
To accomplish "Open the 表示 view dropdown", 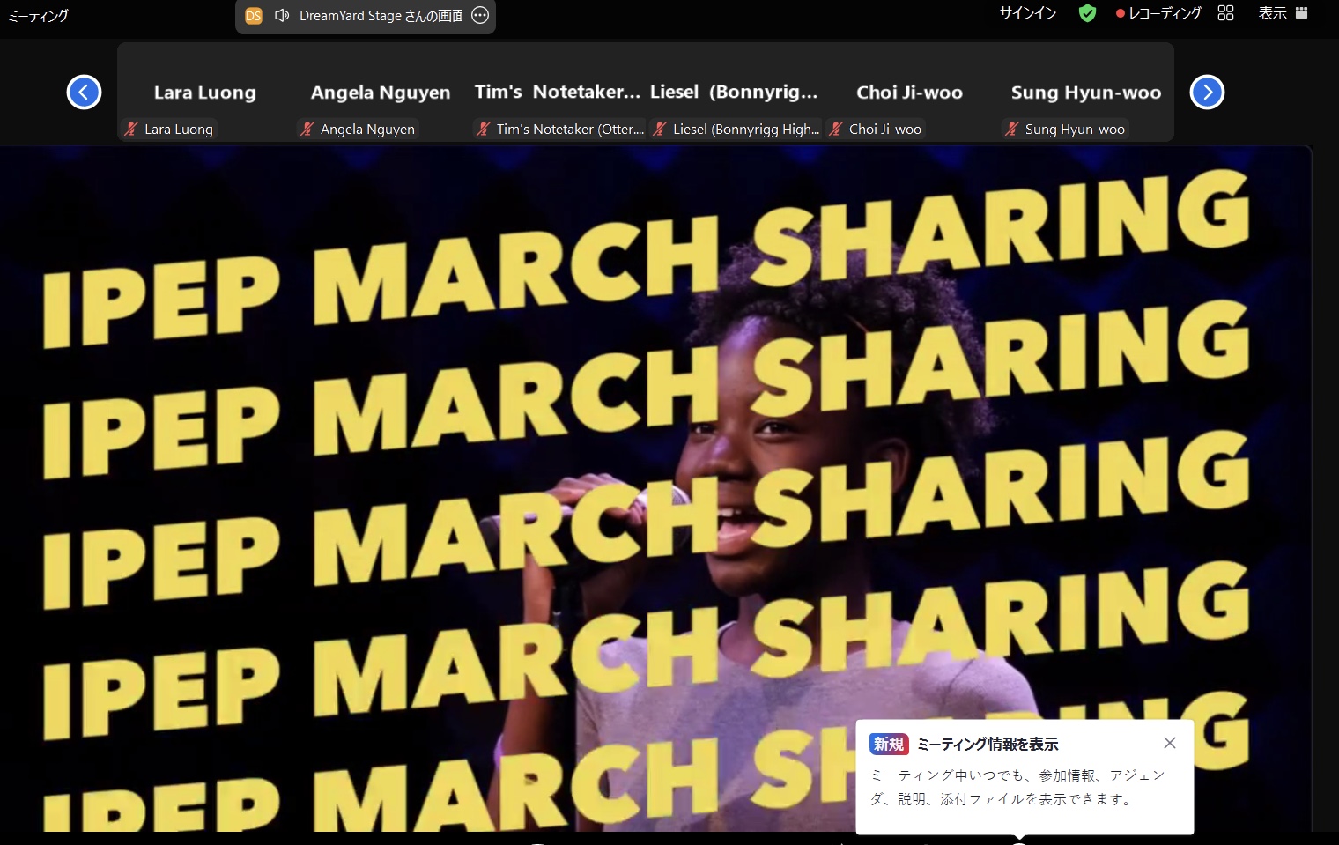I will coord(1283,13).
